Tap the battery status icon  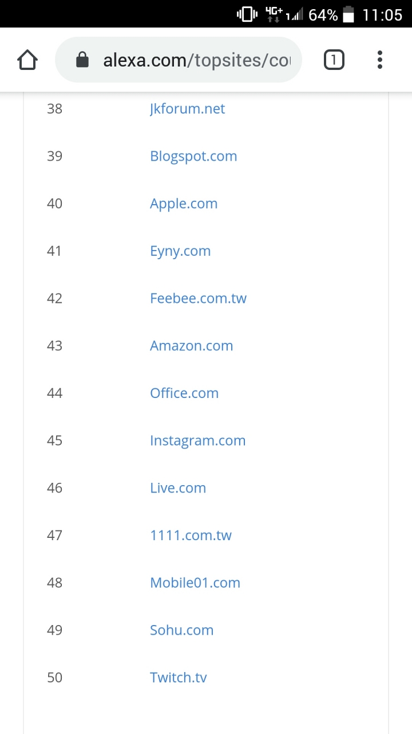pos(348,14)
